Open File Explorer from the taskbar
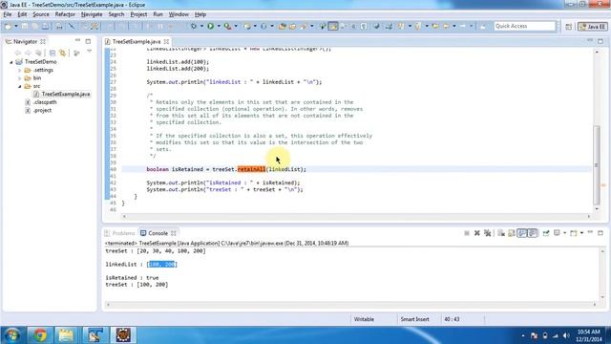The height and width of the screenshot is (344, 611). 66,334
